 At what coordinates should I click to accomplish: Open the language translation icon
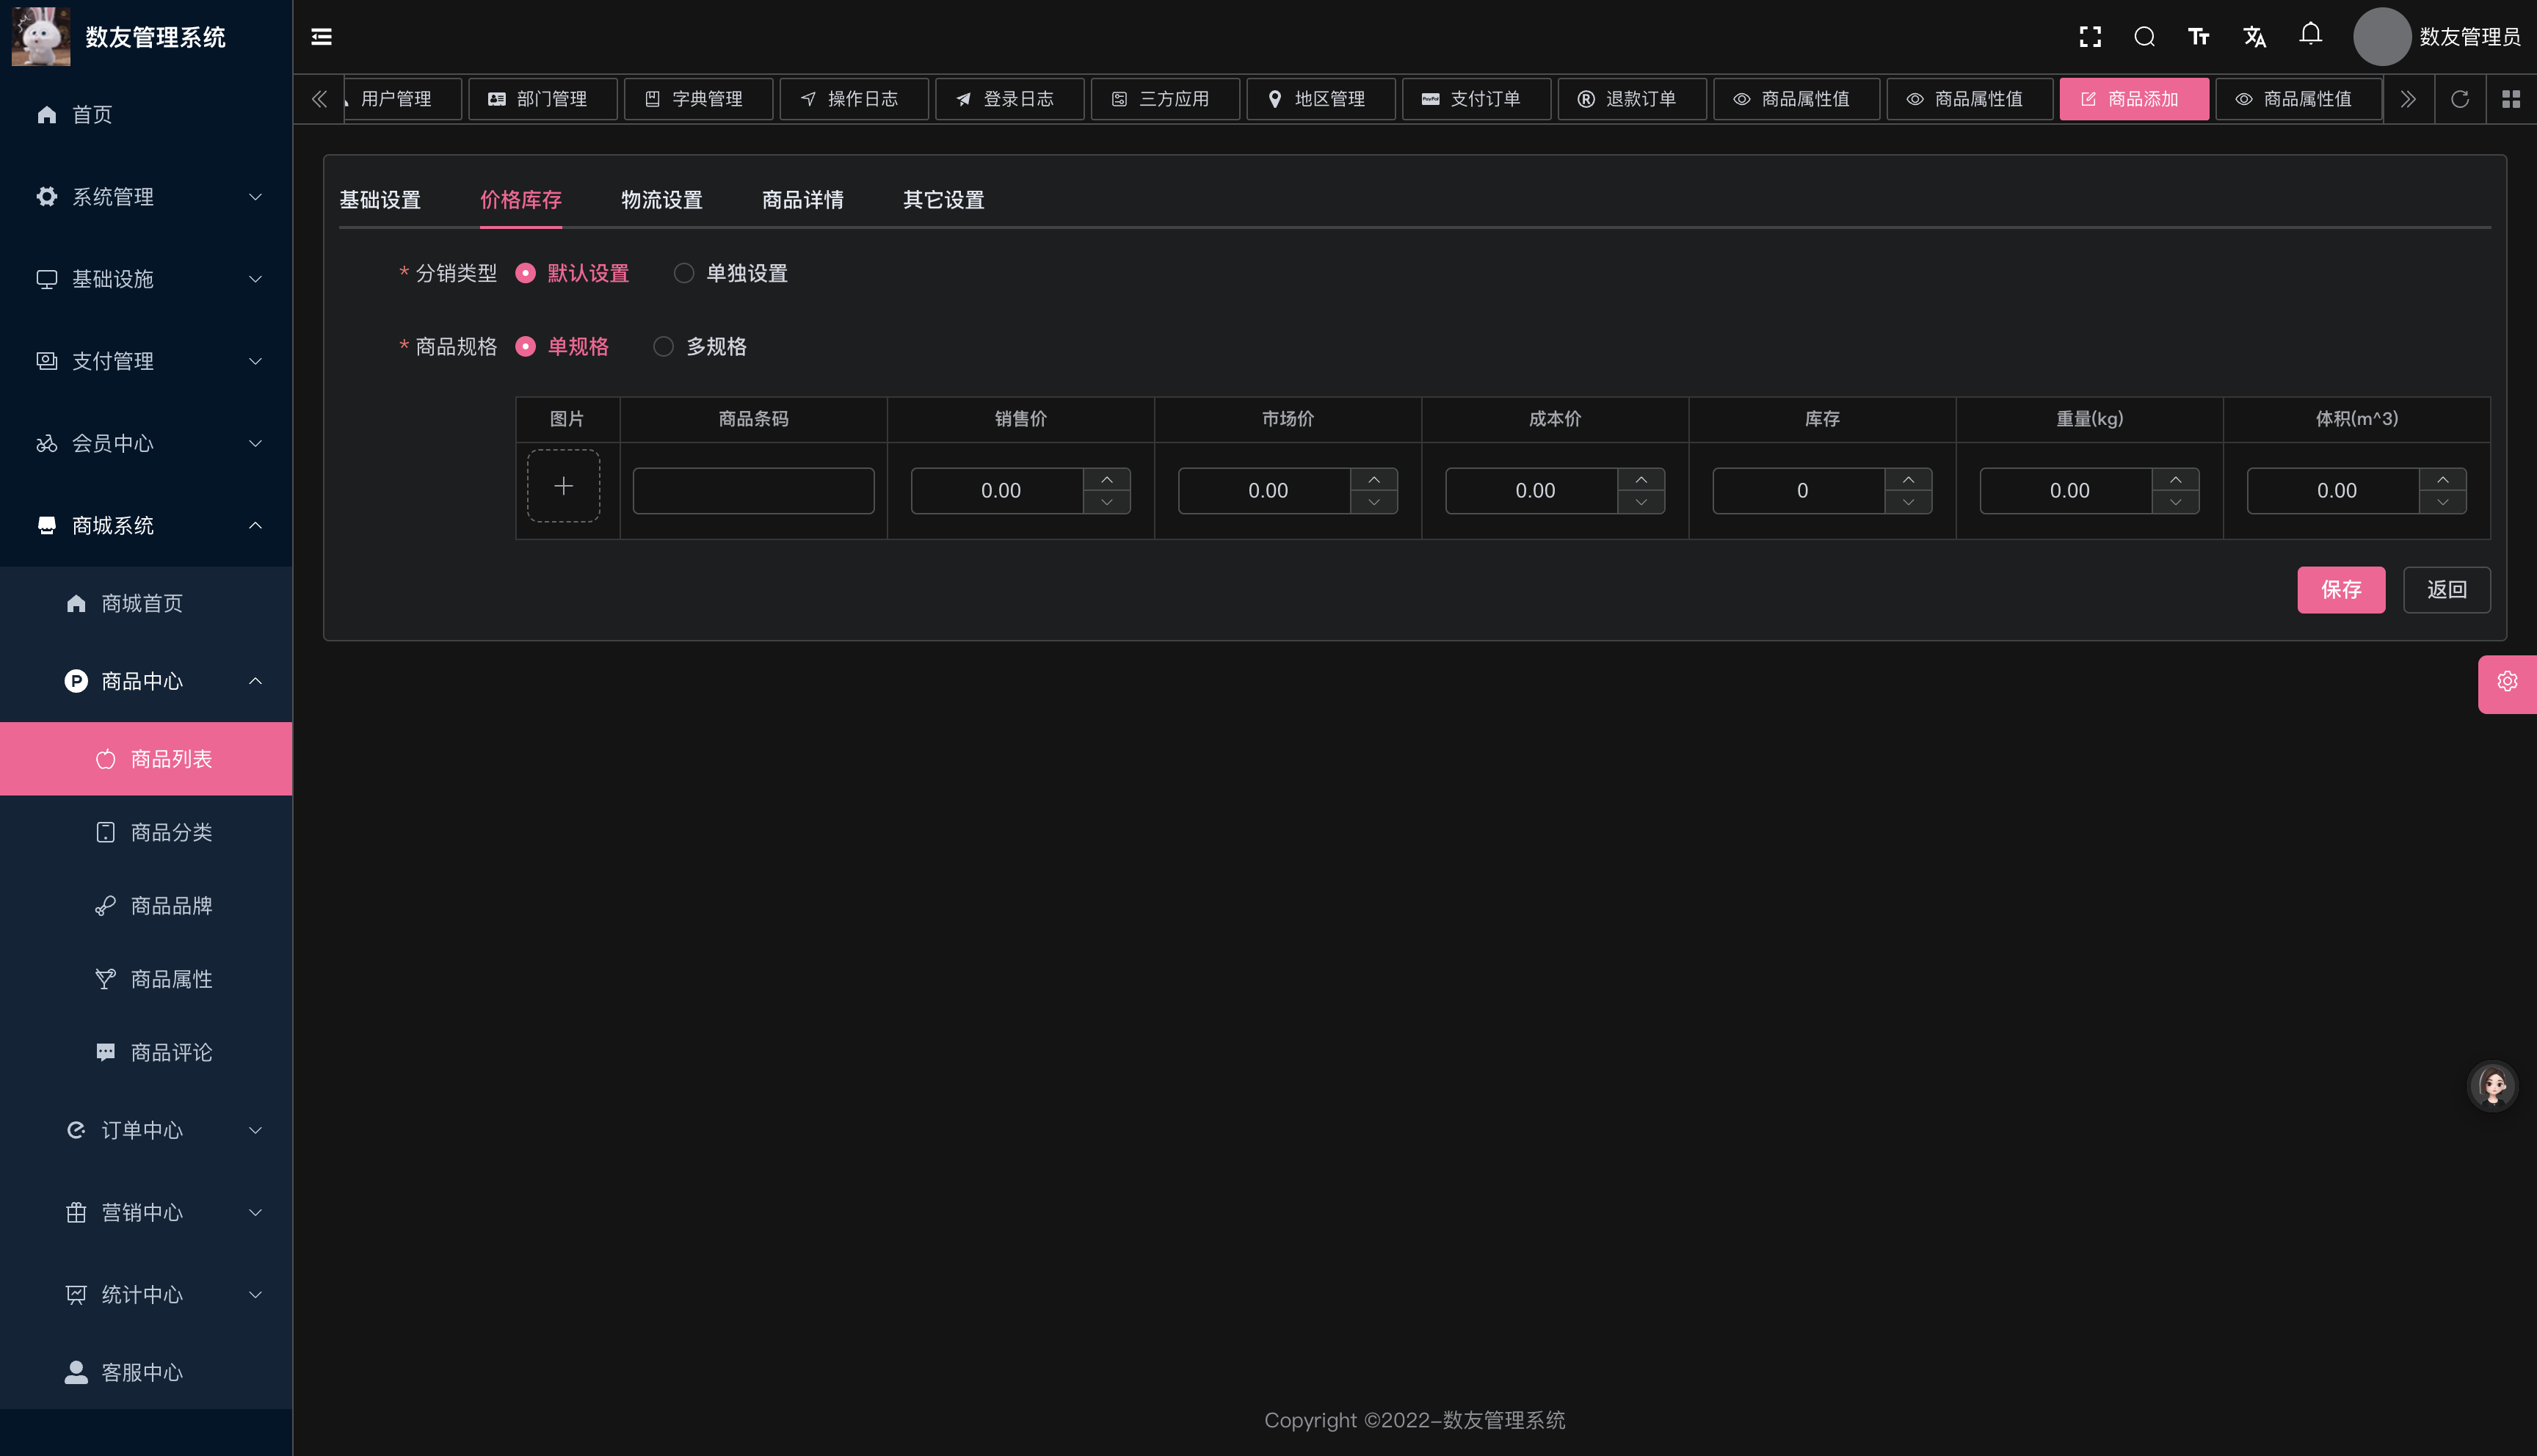coord(2254,37)
